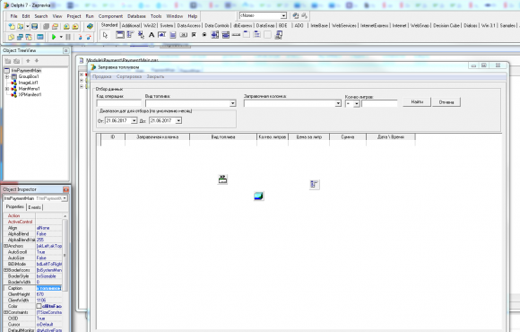The image size is (520, 332).
Task: Pick the CheckBox component from the palette
Action: tap(194, 35)
